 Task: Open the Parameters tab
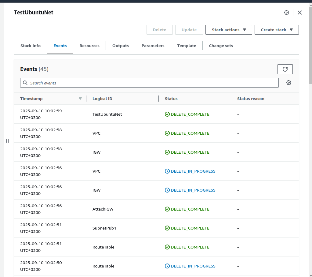pos(153,46)
